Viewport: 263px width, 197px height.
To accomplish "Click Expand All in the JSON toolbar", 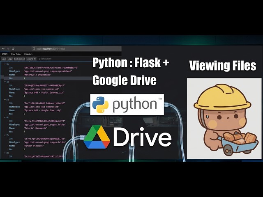I will (31, 59).
